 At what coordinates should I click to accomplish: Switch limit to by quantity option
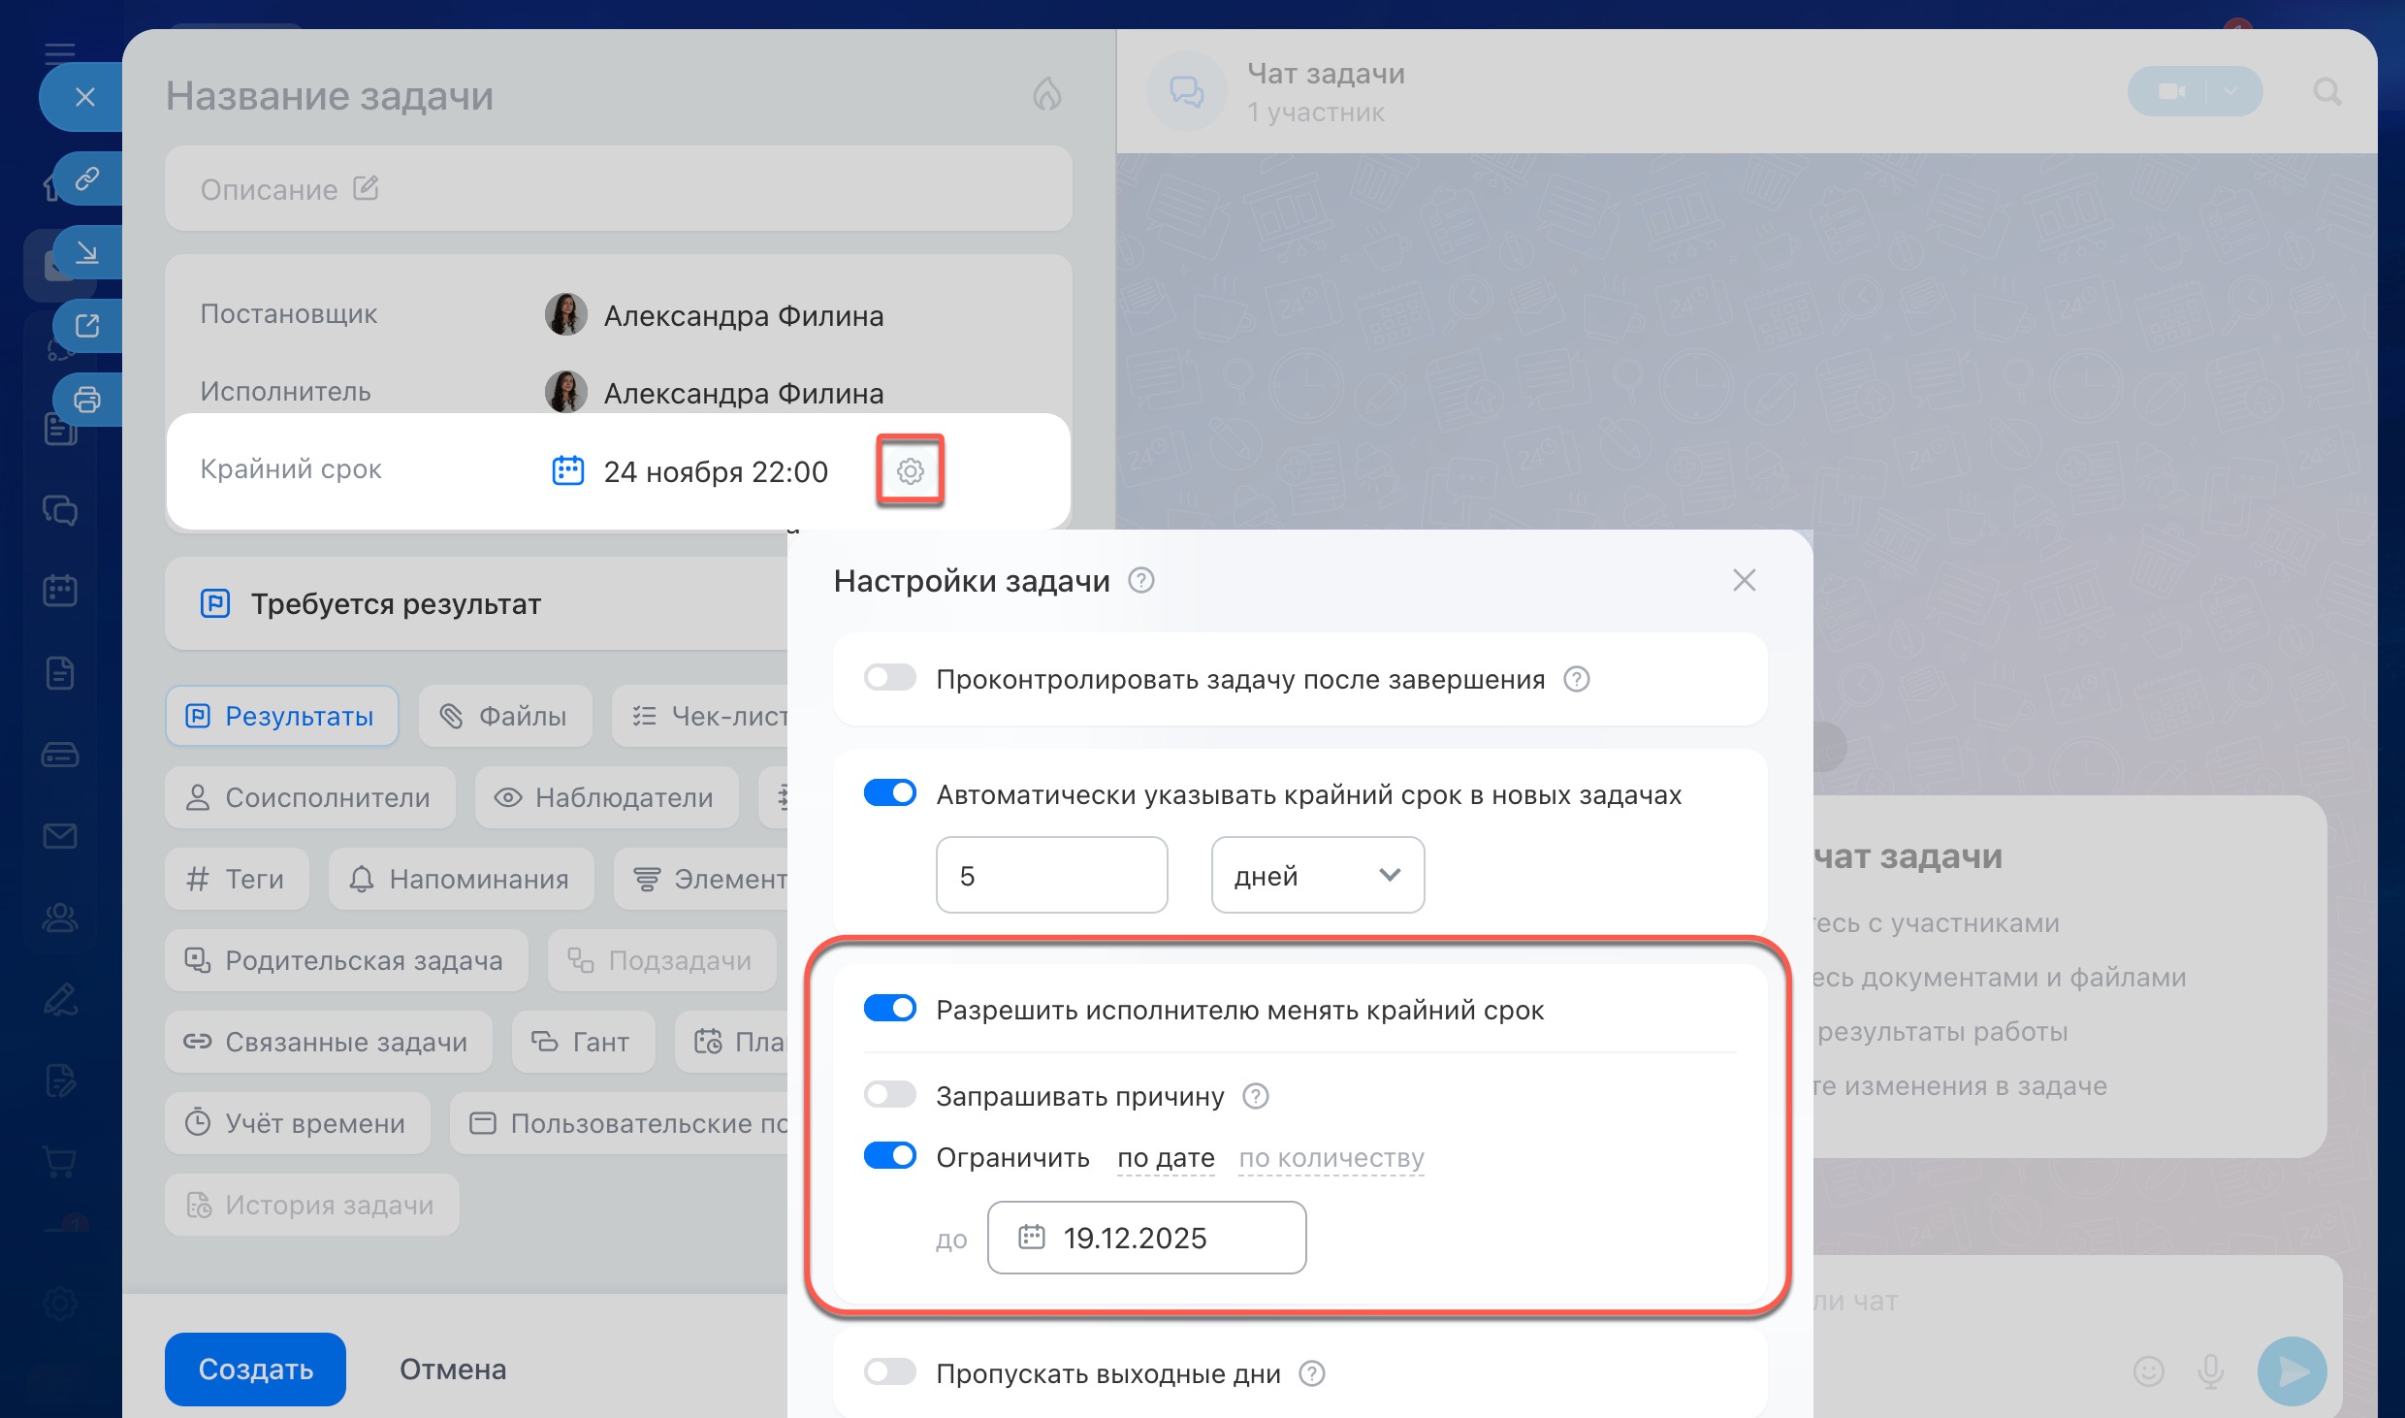pyautogui.click(x=1331, y=1157)
